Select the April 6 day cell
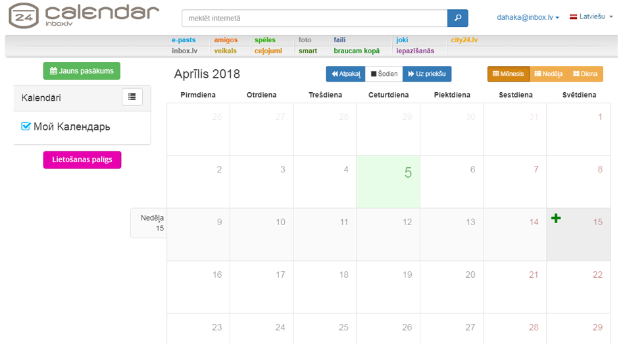The image size is (625, 345). click(451, 182)
